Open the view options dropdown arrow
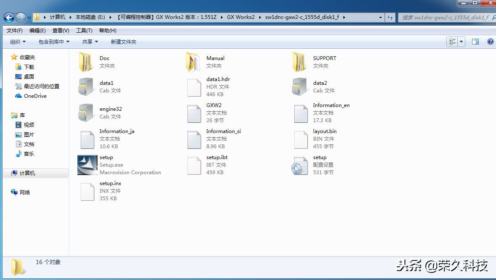This screenshot has height=280, width=496. pos(462,42)
